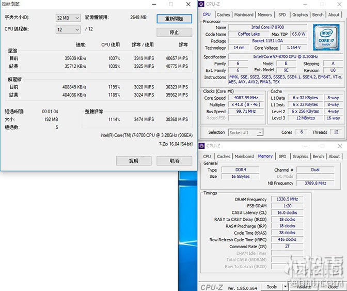Viewport: 347px width, 291px height.
Task: Click the NB Frequency value 3789.8 MHz
Action: pyautogui.click(x=316, y=183)
